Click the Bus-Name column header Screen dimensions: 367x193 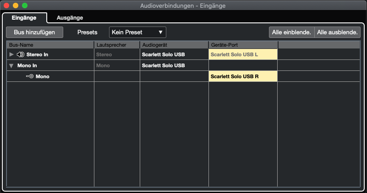click(x=50, y=45)
